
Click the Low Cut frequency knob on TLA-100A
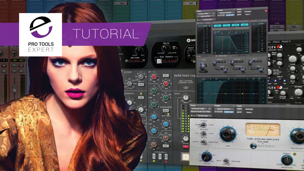pyautogui.click(x=206, y=156)
